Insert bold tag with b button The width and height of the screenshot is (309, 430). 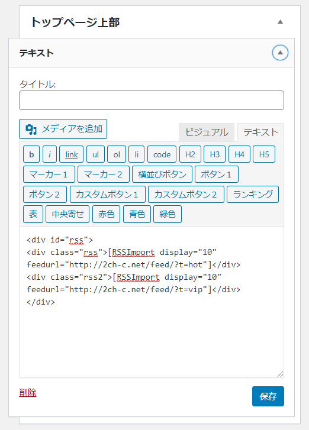[31, 154]
